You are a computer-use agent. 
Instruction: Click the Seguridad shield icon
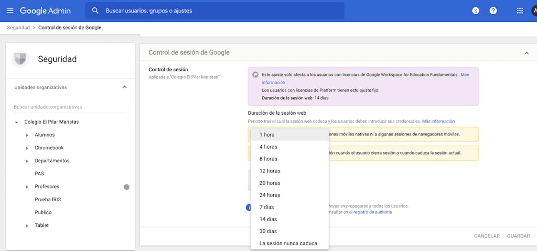click(x=20, y=59)
